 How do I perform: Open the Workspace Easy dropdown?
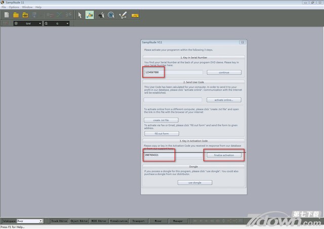30,221
